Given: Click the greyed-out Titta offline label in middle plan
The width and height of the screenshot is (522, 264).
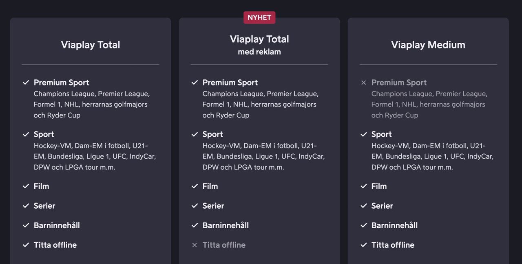Looking at the screenshot, I should tap(224, 245).
